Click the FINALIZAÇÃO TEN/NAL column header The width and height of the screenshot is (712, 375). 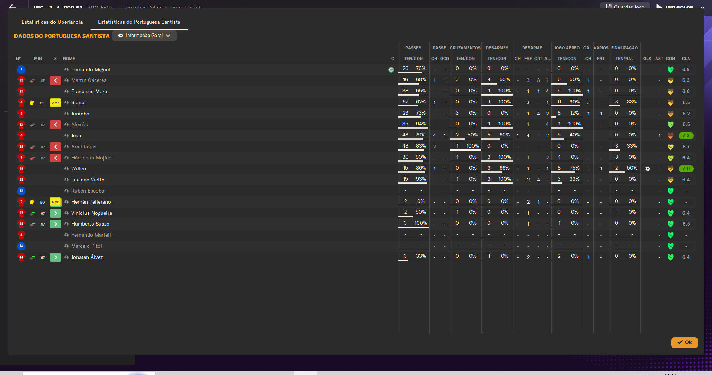pos(624,59)
